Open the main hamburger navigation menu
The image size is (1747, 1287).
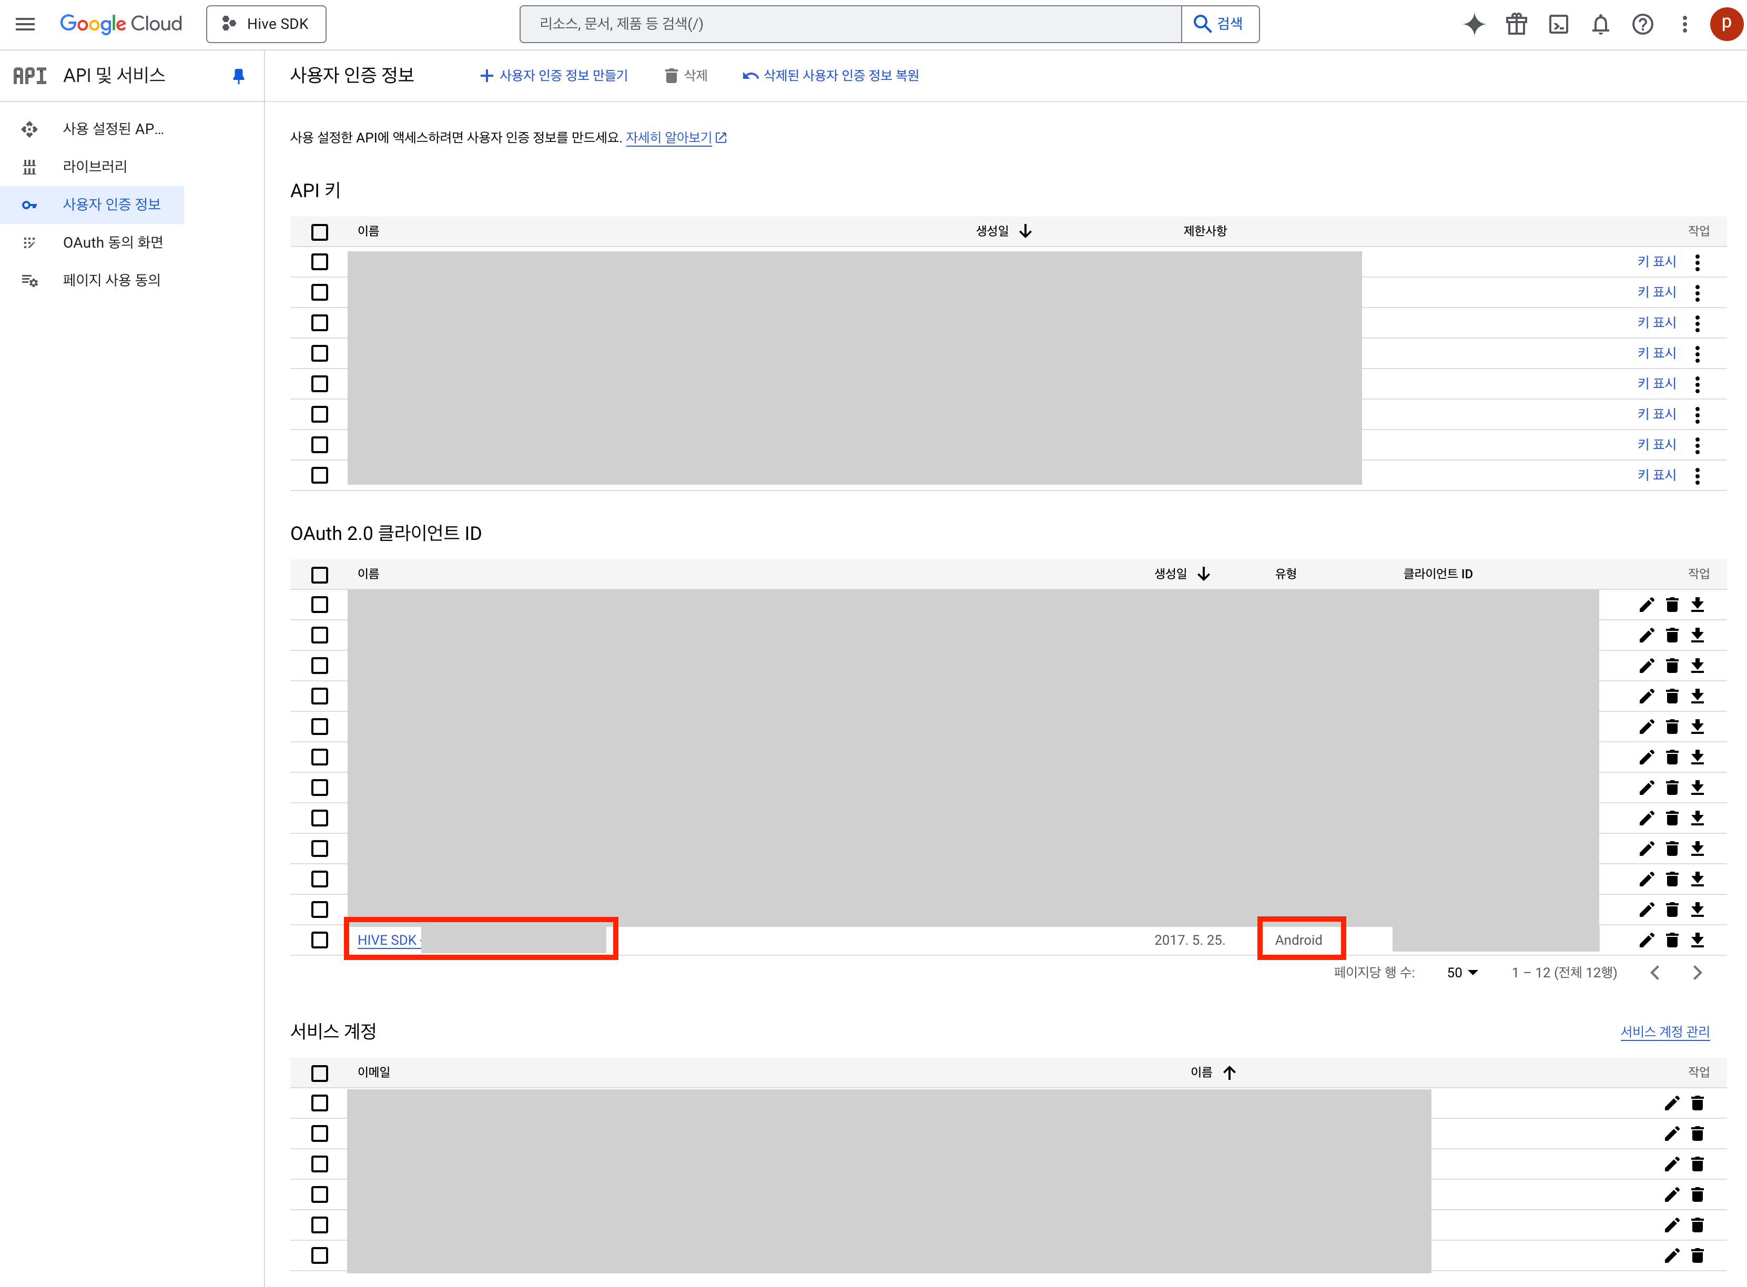(25, 24)
